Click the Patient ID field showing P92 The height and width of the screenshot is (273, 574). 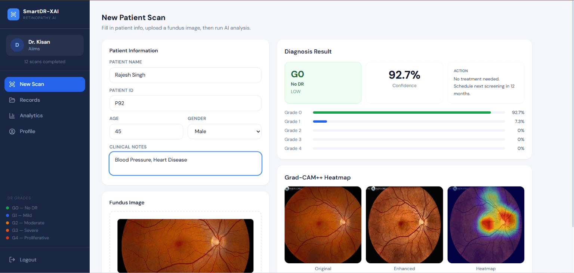coord(185,103)
